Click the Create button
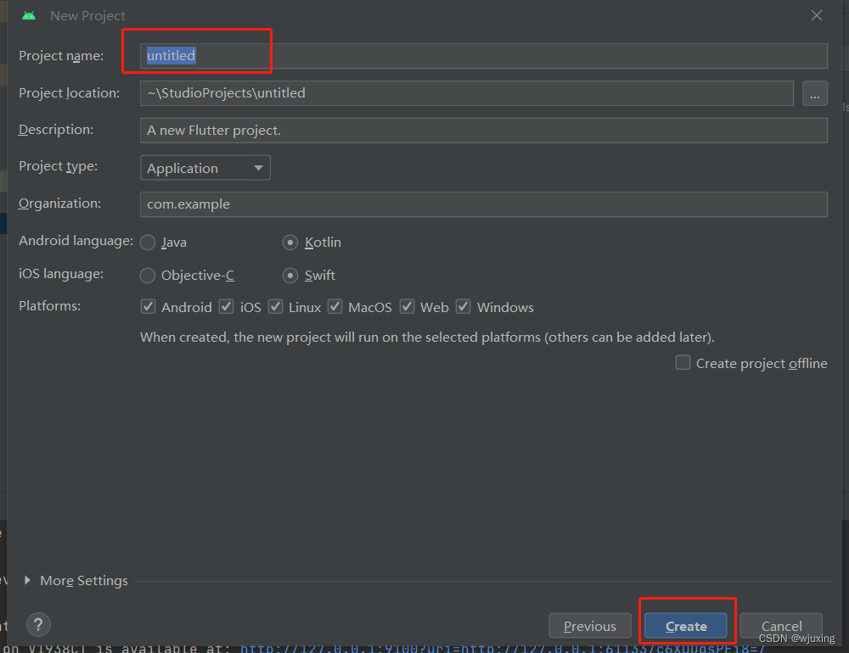Image resolution: width=849 pixels, height=653 pixels. (686, 626)
